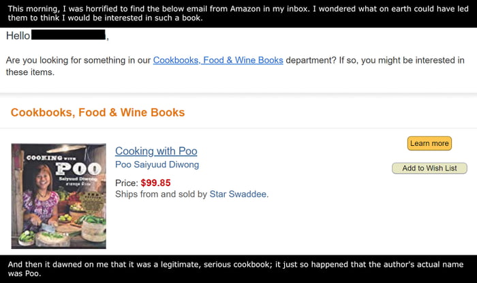This screenshot has height=283, width=477.
Task: Click the Add to Wish List button
Action: tap(429, 168)
